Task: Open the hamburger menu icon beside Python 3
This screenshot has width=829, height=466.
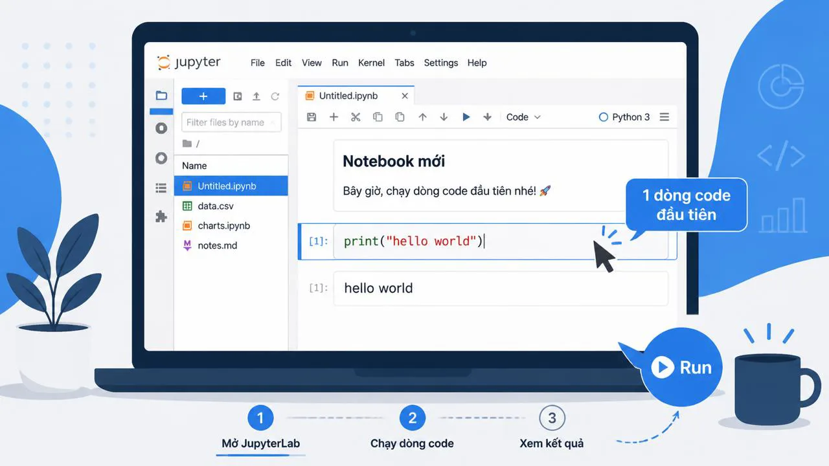Action: coord(664,117)
